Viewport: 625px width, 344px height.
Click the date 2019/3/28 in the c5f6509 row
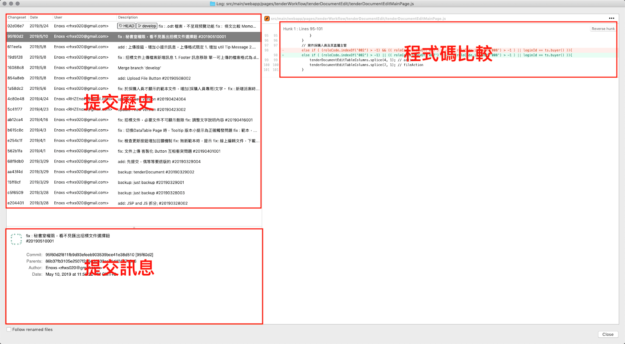tap(39, 192)
